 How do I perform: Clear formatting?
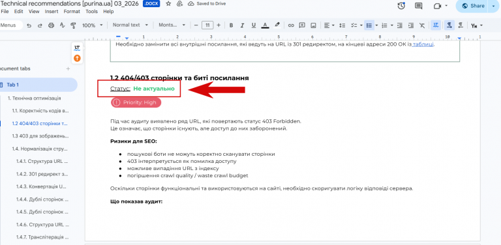click(x=422, y=25)
